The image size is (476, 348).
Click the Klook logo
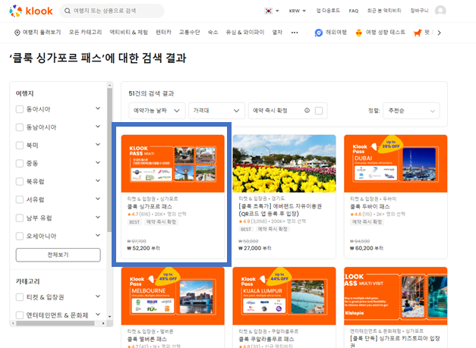[x=31, y=11]
